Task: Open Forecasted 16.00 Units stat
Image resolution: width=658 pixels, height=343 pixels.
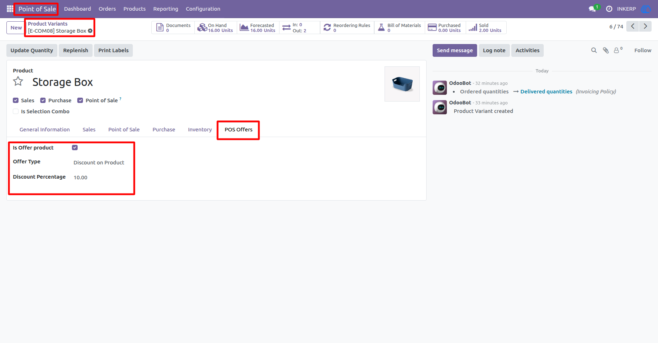Action: [258, 28]
